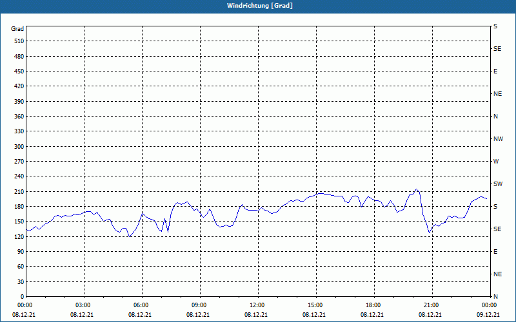The width and height of the screenshot is (516, 322).
Task: Click the '390' degree axis label
Action: (19, 102)
